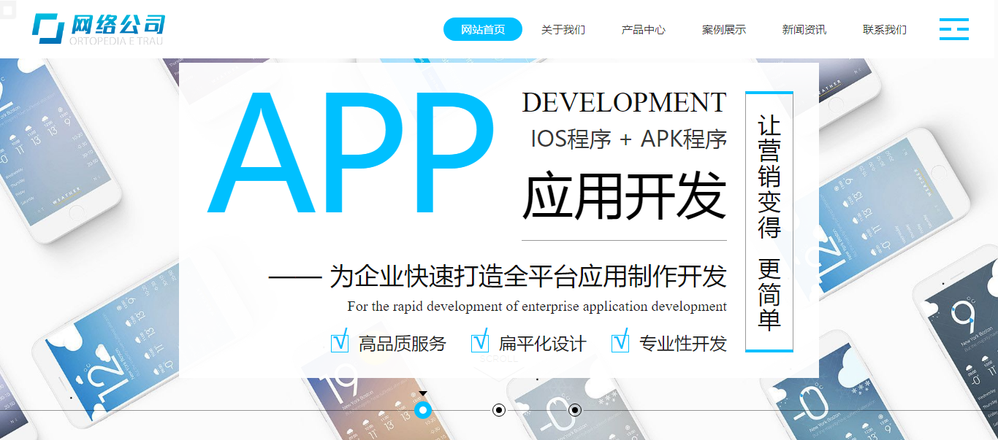Go to 网站首页 in the navigation
This screenshot has height=440, width=998.
coord(483,29)
